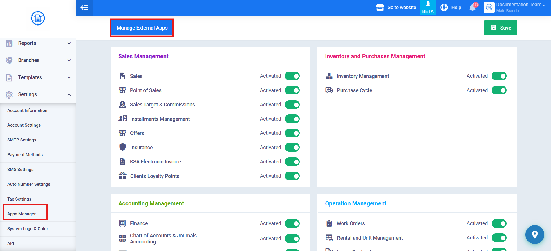Open the Go to website store icon
This screenshot has width=551, height=251.
pyautogui.click(x=380, y=8)
